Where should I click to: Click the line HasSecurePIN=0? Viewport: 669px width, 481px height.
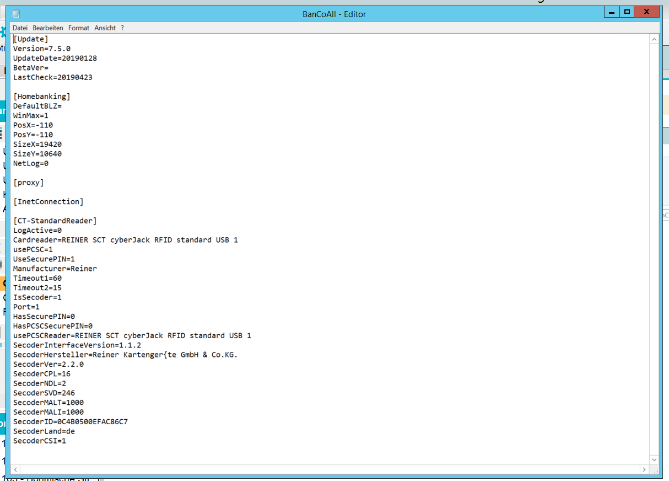coord(44,317)
